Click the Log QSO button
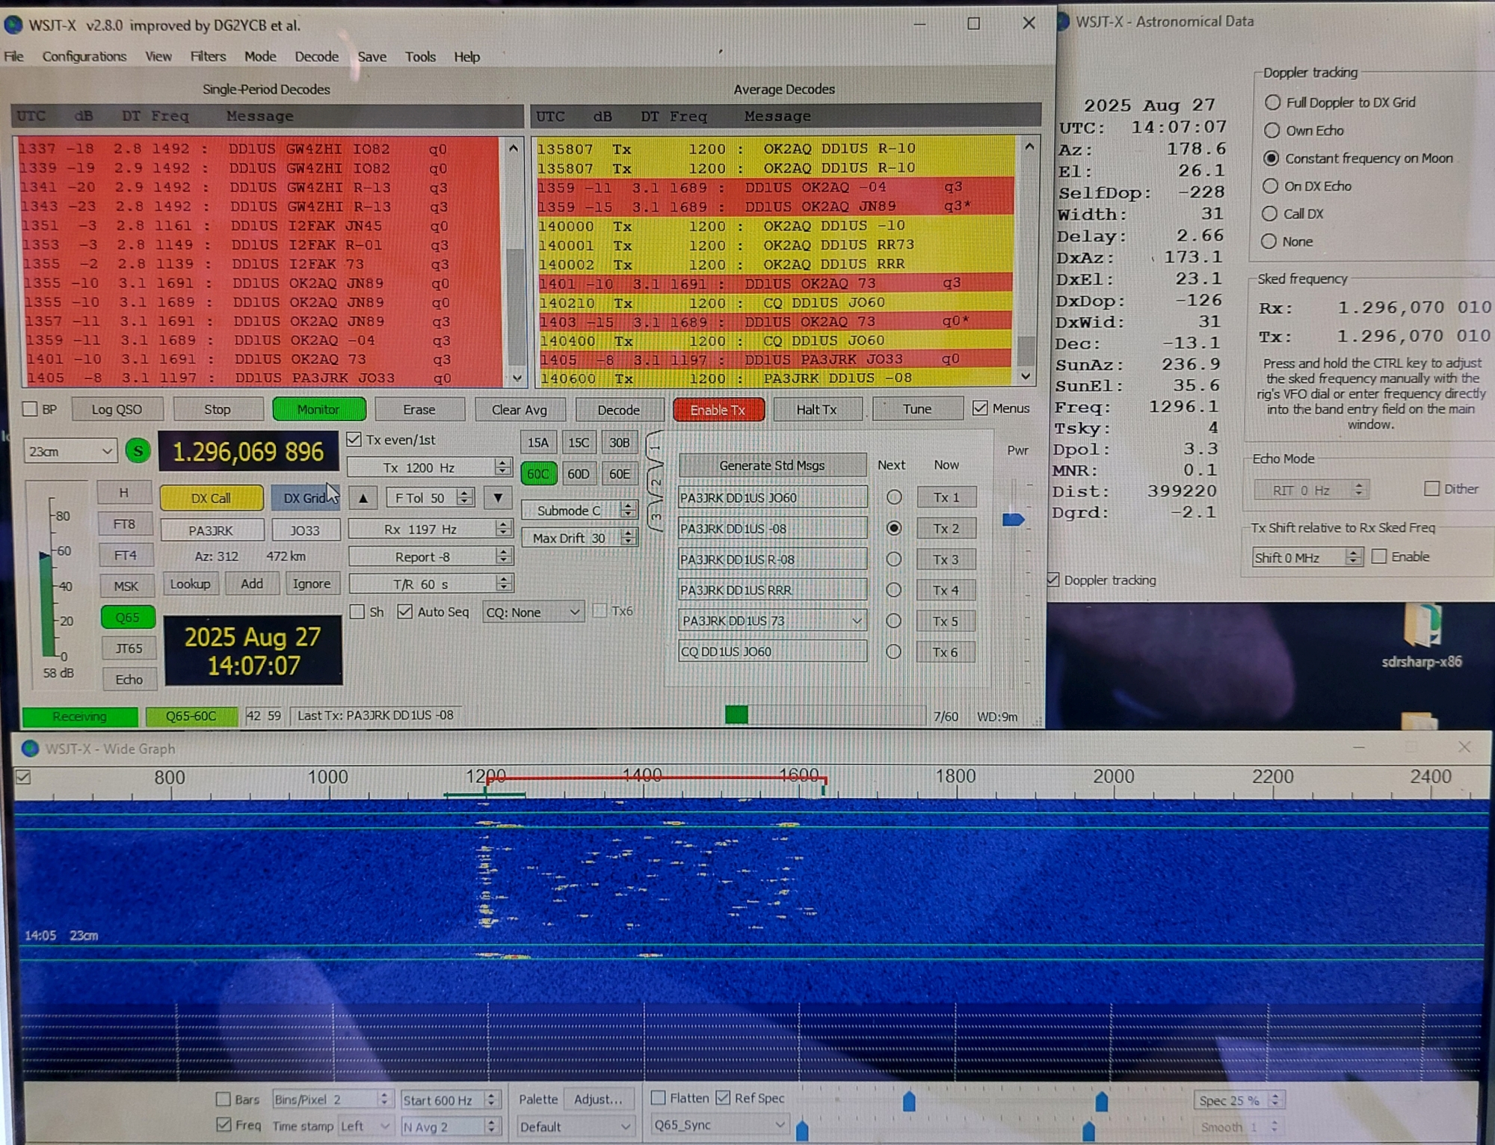The image size is (1495, 1145). tap(117, 410)
